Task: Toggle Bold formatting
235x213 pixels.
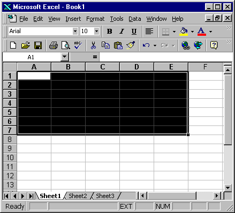Action: coord(109,31)
